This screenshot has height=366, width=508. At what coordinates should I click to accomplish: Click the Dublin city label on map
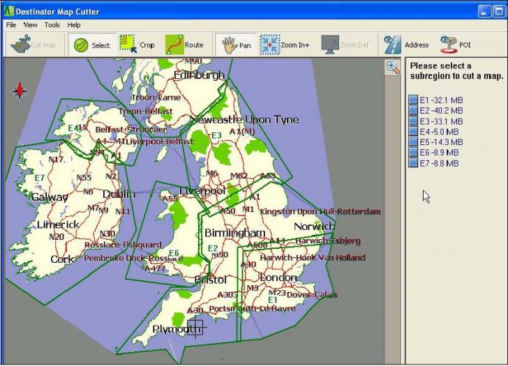point(119,194)
